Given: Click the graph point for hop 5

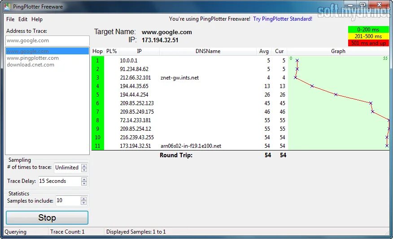Looking at the screenshot, I should coord(336,95).
